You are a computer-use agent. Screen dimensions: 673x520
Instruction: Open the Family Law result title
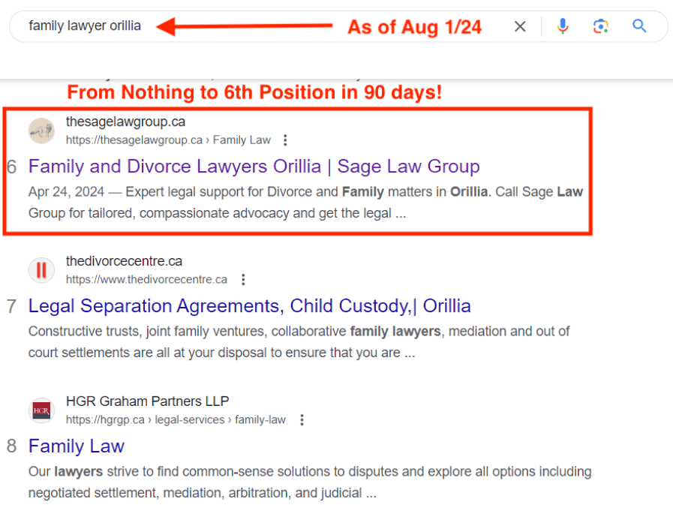click(x=77, y=446)
